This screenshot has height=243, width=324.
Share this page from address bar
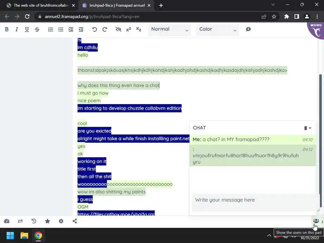coord(264,16)
